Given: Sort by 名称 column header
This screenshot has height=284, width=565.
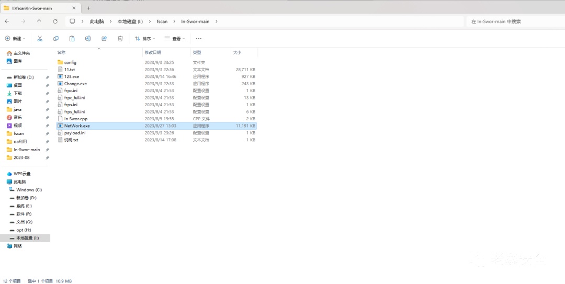Looking at the screenshot, I should [x=61, y=53].
